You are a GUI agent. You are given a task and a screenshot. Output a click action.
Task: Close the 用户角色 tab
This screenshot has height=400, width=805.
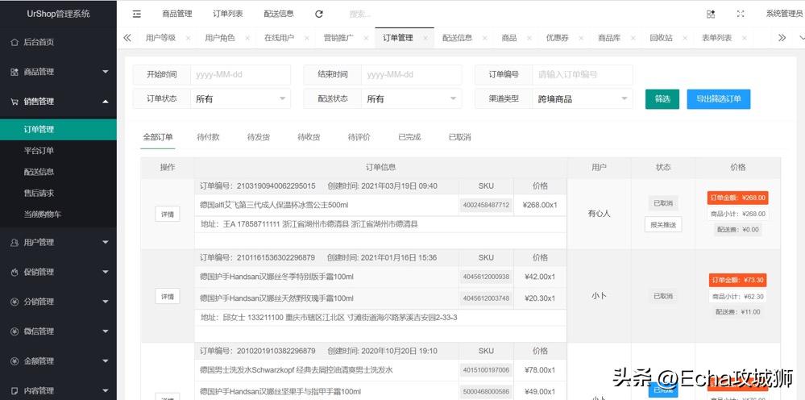(x=247, y=38)
